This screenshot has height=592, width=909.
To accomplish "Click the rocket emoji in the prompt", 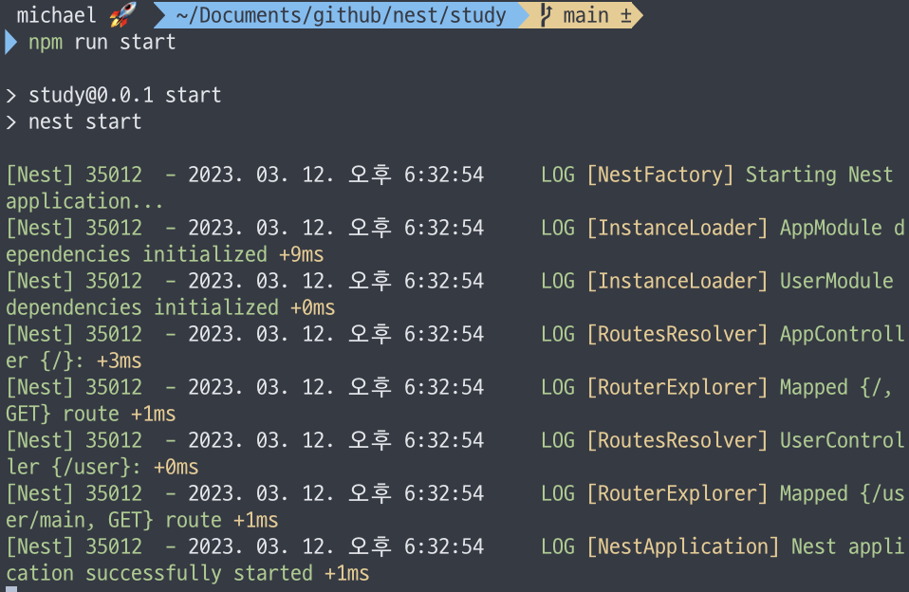I will coord(122,14).
